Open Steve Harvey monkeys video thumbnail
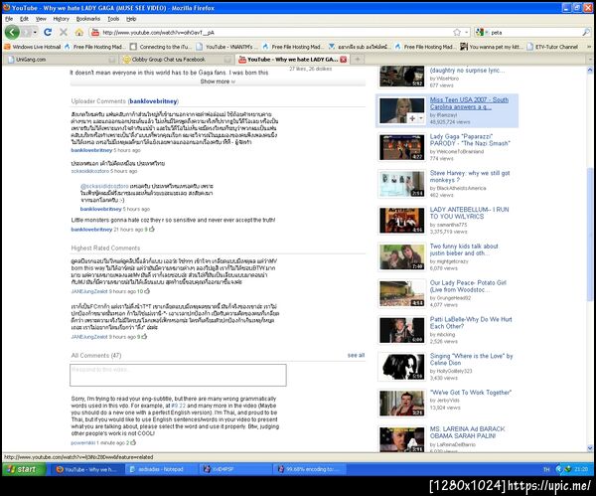The width and height of the screenshot is (596, 496). (x=401, y=184)
